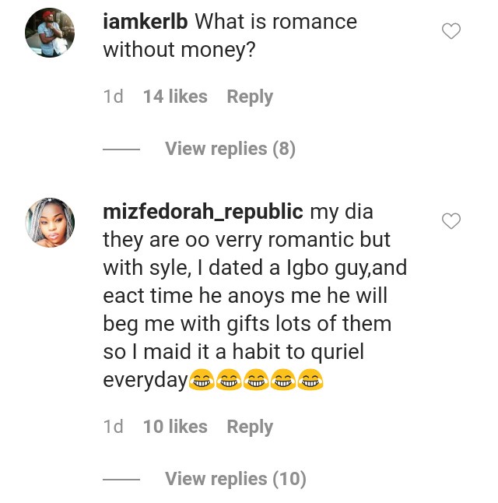Click the first laughing emoji after "everyday"

point(202,380)
